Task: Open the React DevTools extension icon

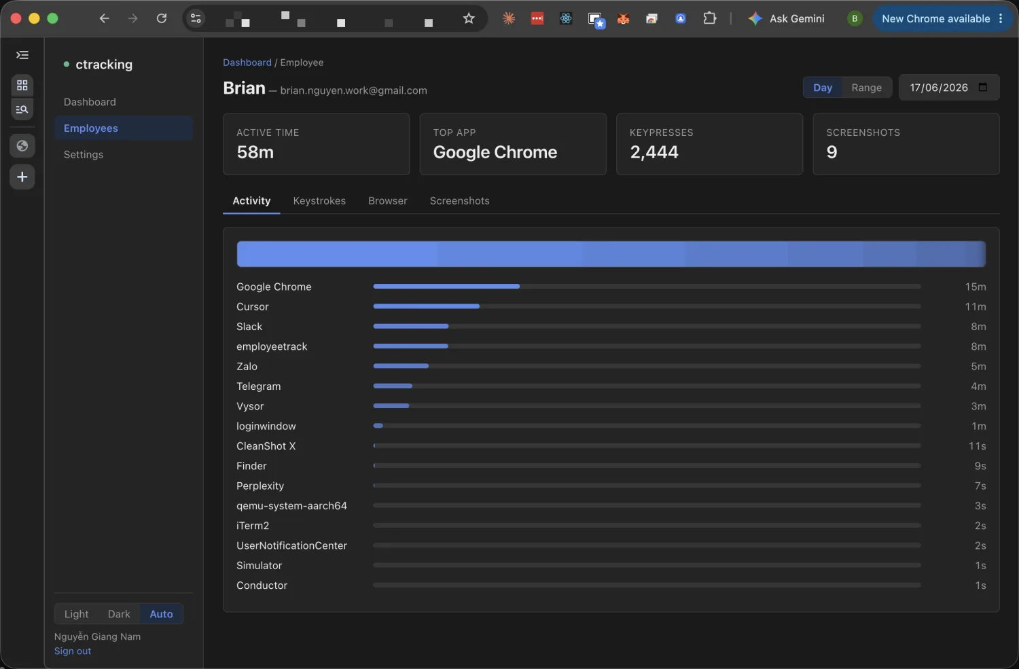Action: [566, 18]
